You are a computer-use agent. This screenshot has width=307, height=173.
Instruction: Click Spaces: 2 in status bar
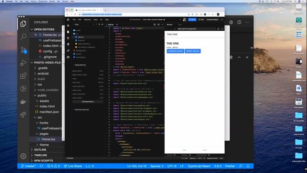[157, 166]
